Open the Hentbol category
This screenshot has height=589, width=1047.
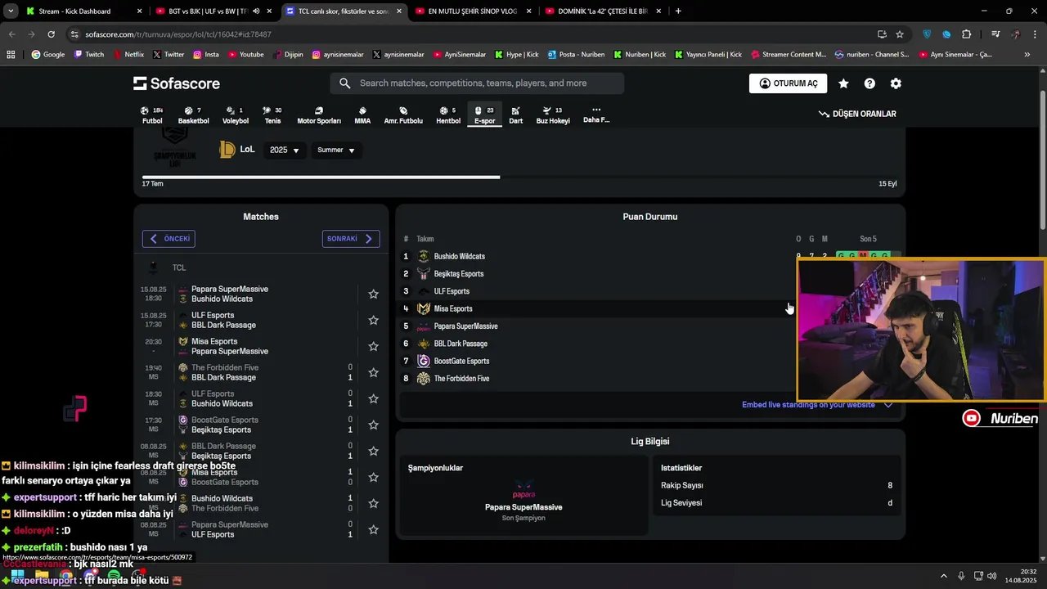448,115
